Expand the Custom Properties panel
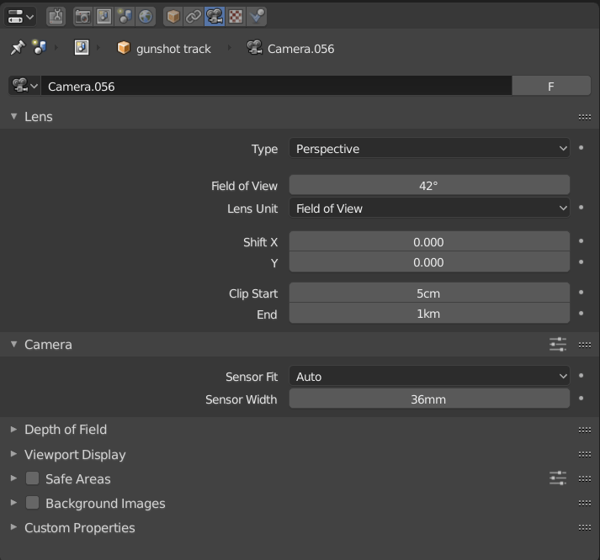This screenshot has height=560, width=600. click(13, 527)
